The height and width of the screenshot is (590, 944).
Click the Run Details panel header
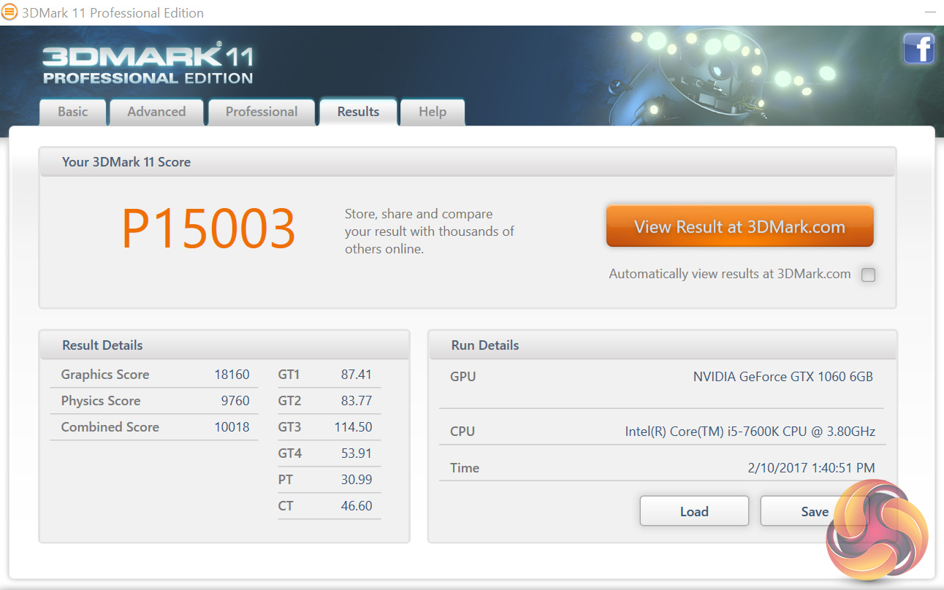coord(662,345)
